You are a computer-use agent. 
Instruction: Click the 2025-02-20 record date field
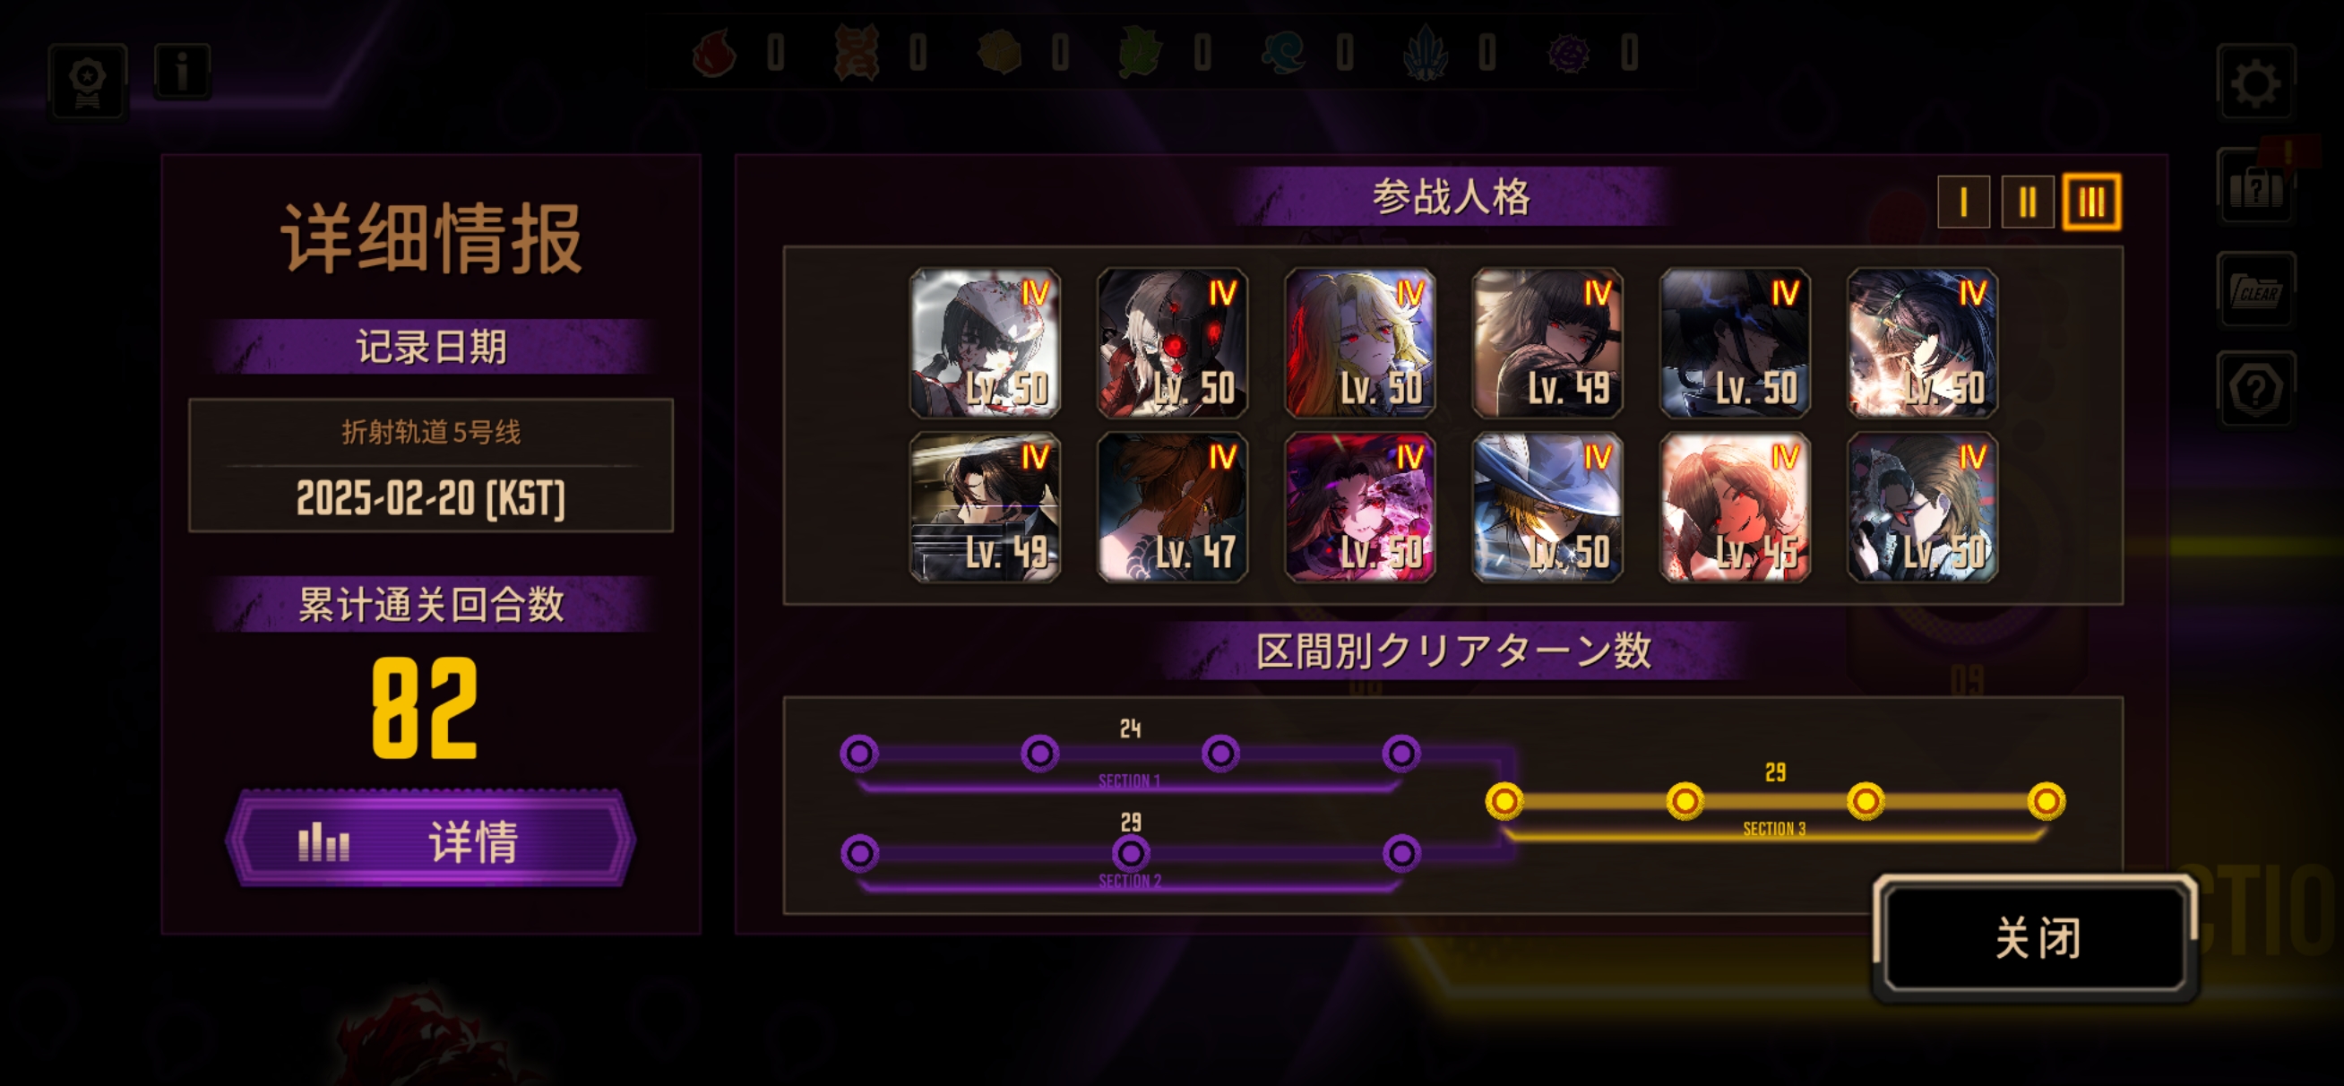click(430, 465)
